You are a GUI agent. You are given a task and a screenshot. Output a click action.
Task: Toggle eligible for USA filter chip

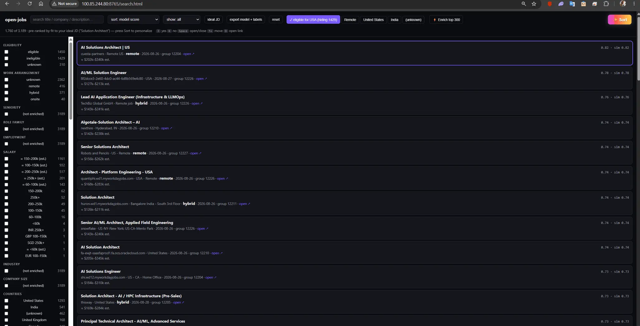[x=313, y=20]
